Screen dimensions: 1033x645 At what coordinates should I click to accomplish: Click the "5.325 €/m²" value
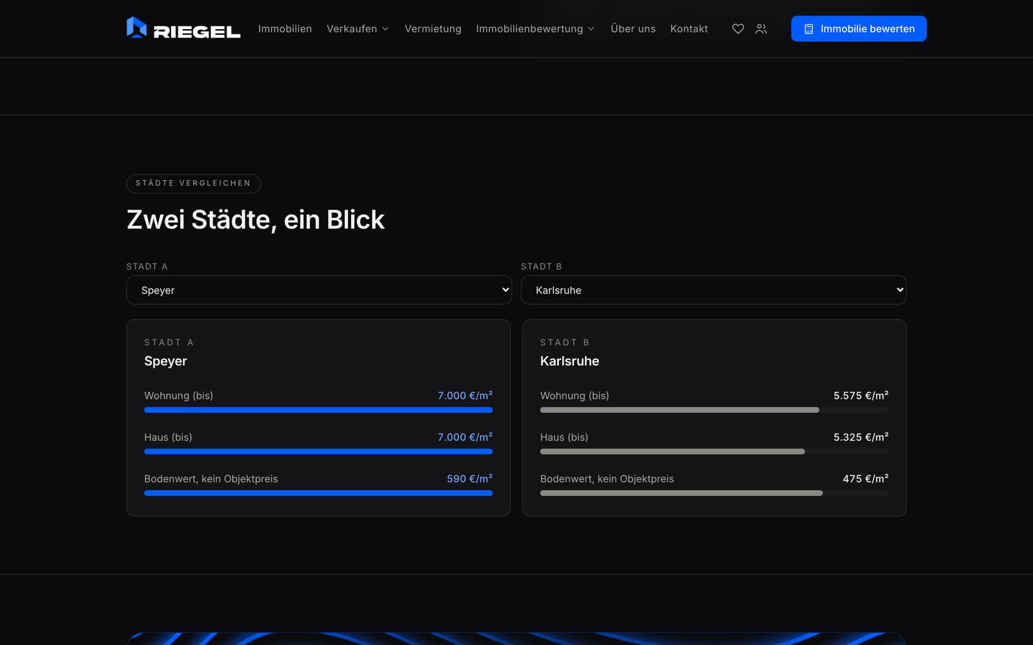tap(861, 437)
